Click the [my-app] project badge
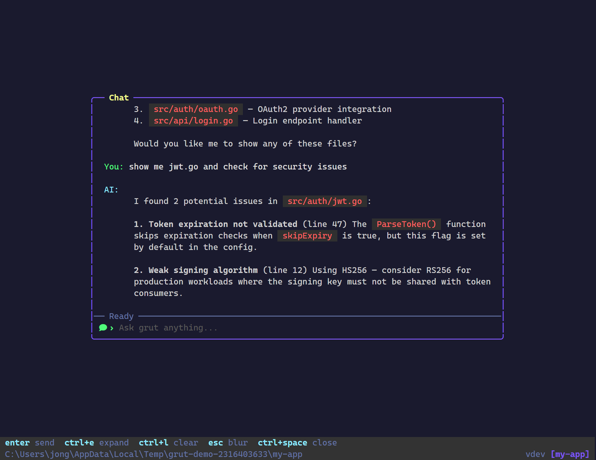Viewport: 596px width, 460px height. coord(569,454)
